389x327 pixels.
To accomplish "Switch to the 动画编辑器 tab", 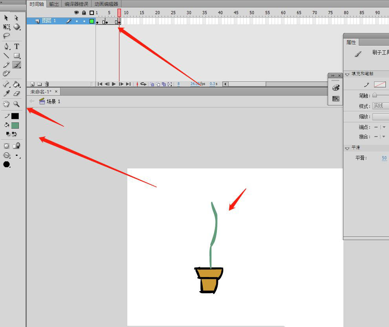I will tap(106, 4).
